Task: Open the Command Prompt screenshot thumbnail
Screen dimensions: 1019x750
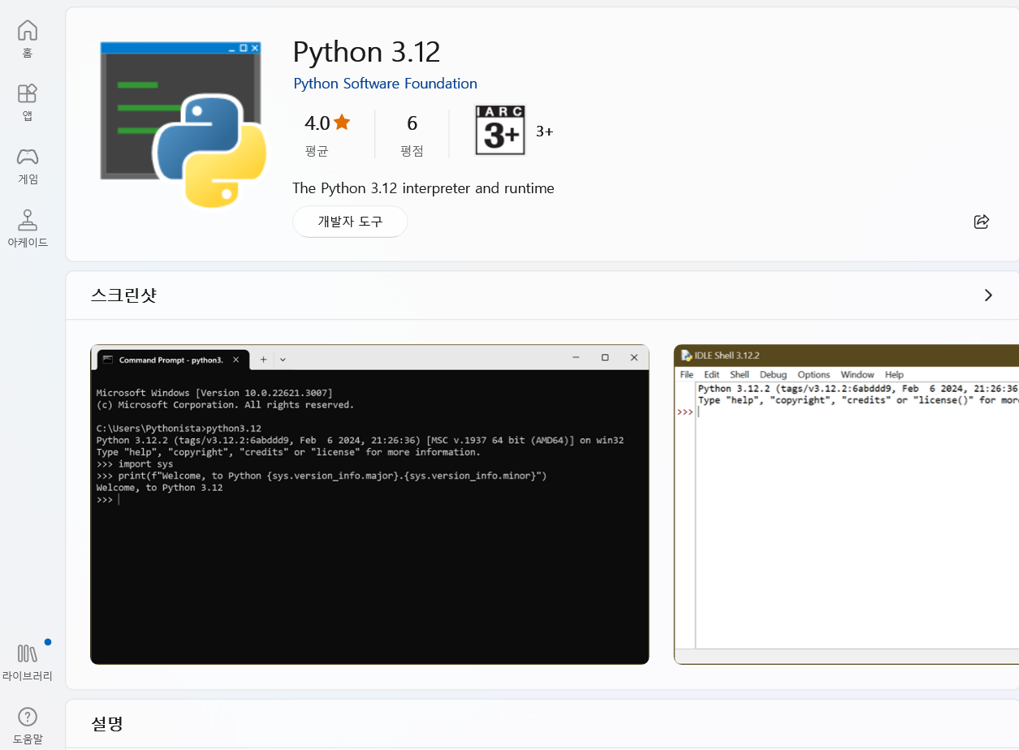Action: (x=369, y=505)
